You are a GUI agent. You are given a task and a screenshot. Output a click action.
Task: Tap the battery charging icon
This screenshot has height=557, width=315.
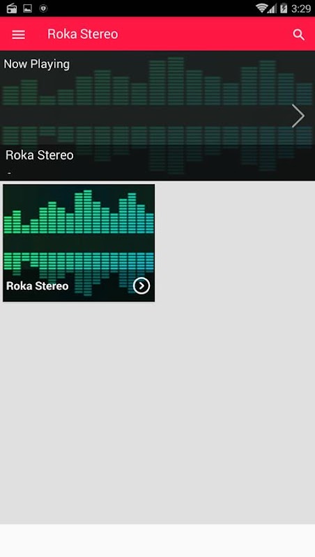pos(284,8)
